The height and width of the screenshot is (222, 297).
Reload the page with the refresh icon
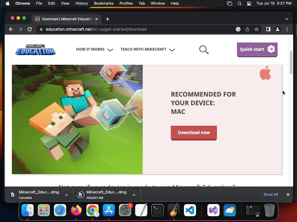[30, 29]
